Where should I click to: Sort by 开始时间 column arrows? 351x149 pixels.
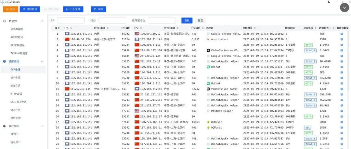coord(255,28)
